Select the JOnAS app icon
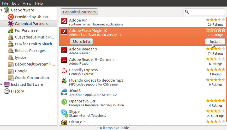227x130 pixels. point(64,92)
